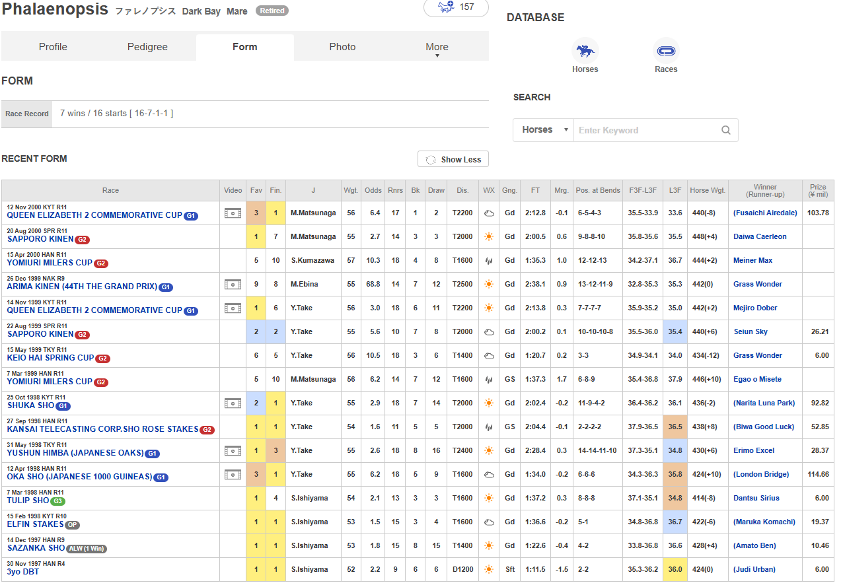Screen dimensions: 843x587
Task: Select finish time 2:28.4
Action: 535,450
